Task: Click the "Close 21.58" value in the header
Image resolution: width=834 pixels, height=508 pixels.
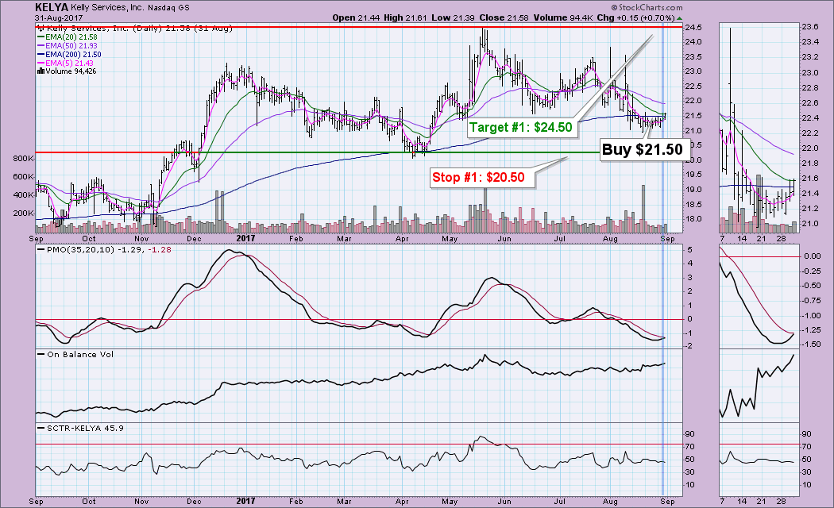Action: coord(504,17)
